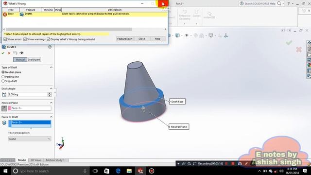
Task: Select the Neutral plane radio button
Action: 3,72
